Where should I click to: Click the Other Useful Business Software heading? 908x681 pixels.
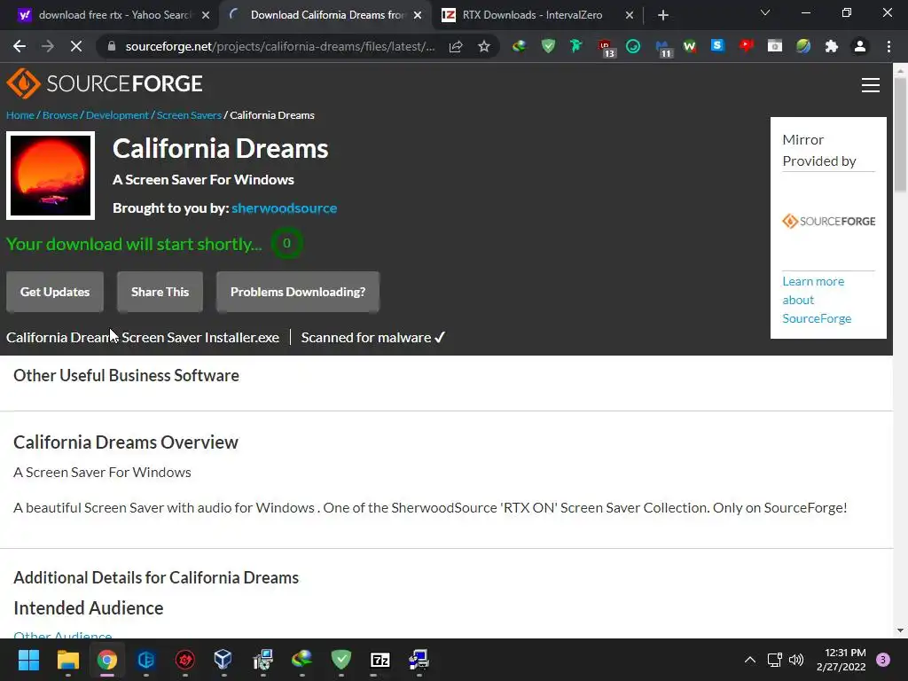[126, 375]
